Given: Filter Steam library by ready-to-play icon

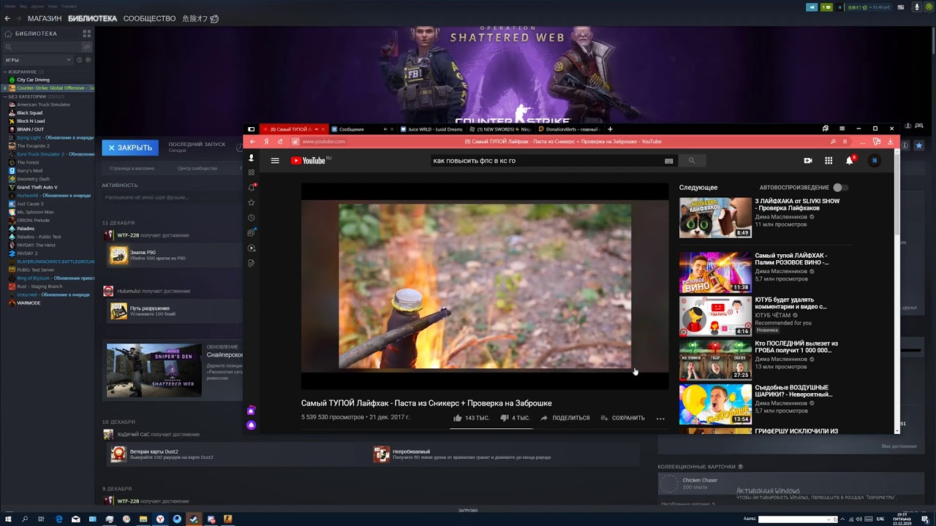Looking at the screenshot, I should (88, 60).
